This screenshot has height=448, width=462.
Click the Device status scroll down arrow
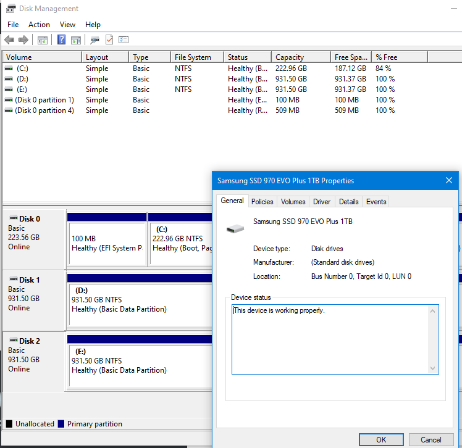[432, 368]
